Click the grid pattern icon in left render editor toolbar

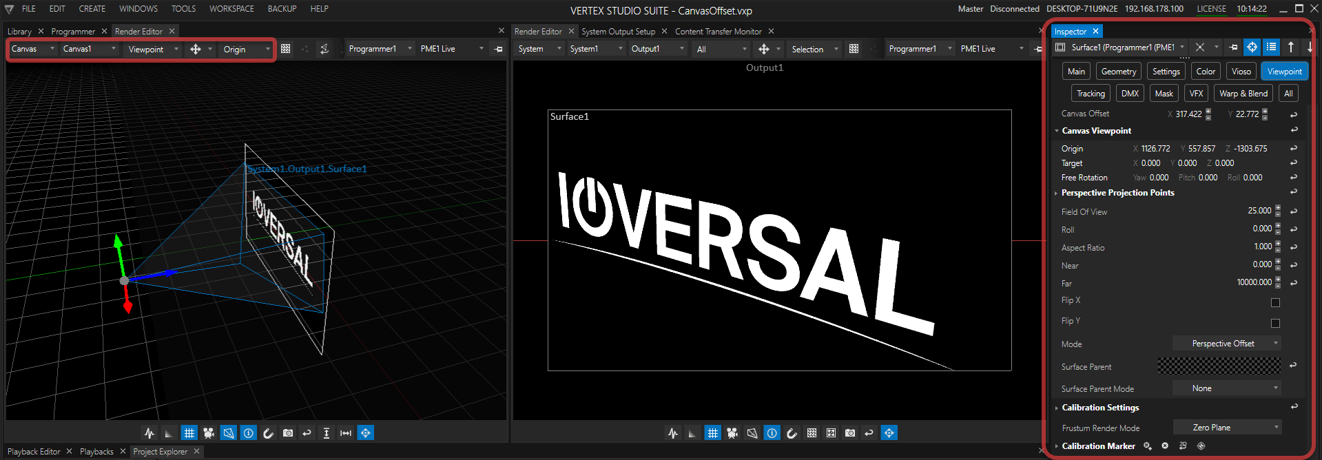(286, 49)
